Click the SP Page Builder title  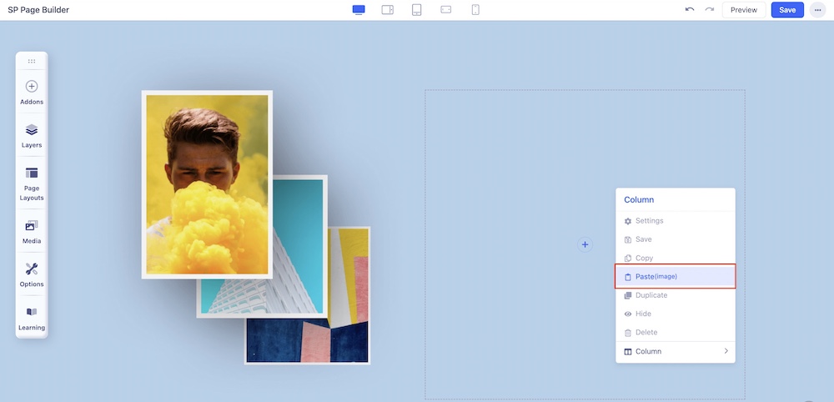click(38, 9)
